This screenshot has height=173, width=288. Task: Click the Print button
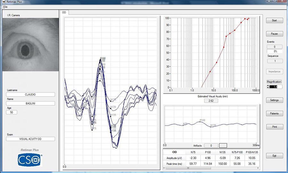(274, 127)
